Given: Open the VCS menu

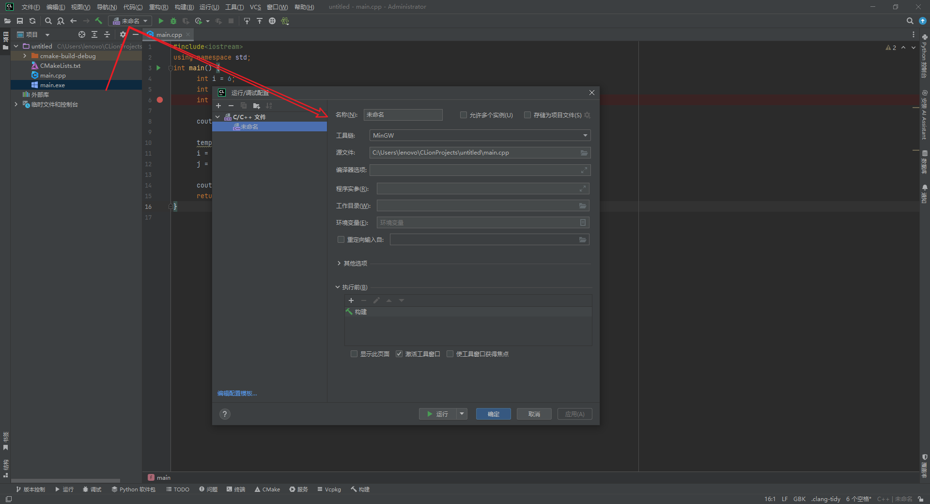Looking at the screenshot, I should pyautogui.click(x=255, y=7).
